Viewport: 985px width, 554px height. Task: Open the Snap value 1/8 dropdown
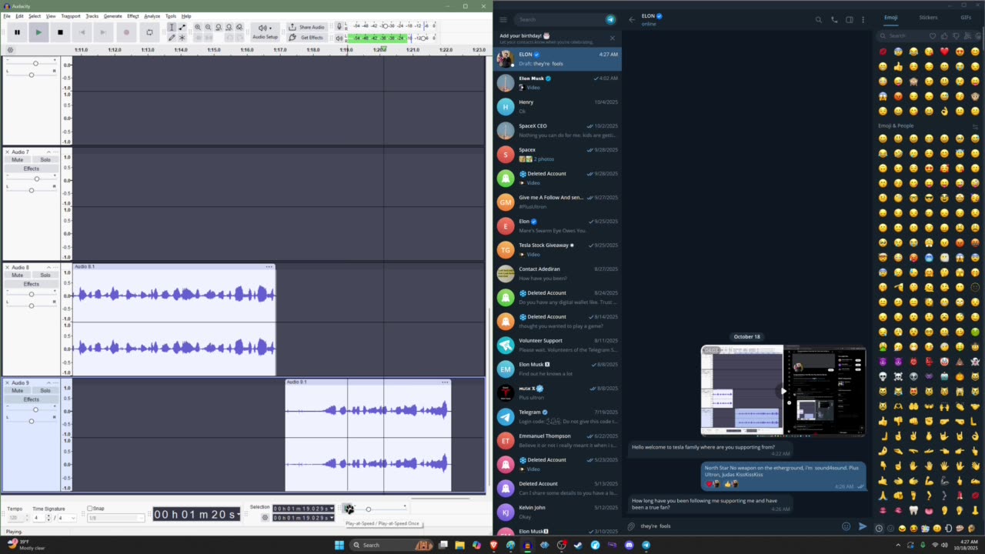click(x=115, y=518)
